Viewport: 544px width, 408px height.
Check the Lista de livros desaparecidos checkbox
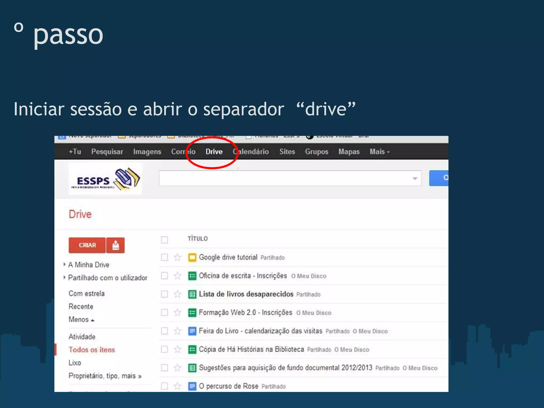point(164,294)
